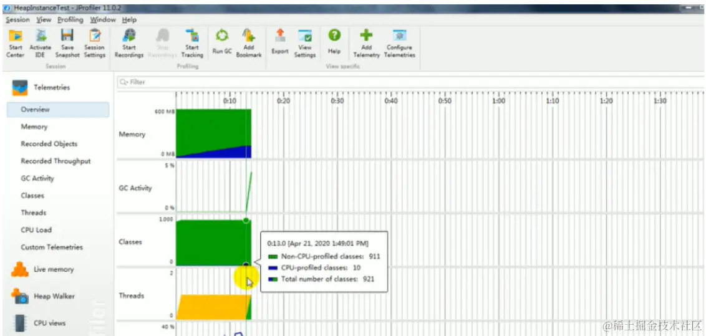Click the Activate IDE toolbar icon
The height and width of the screenshot is (336, 706).
pyautogui.click(x=41, y=36)
